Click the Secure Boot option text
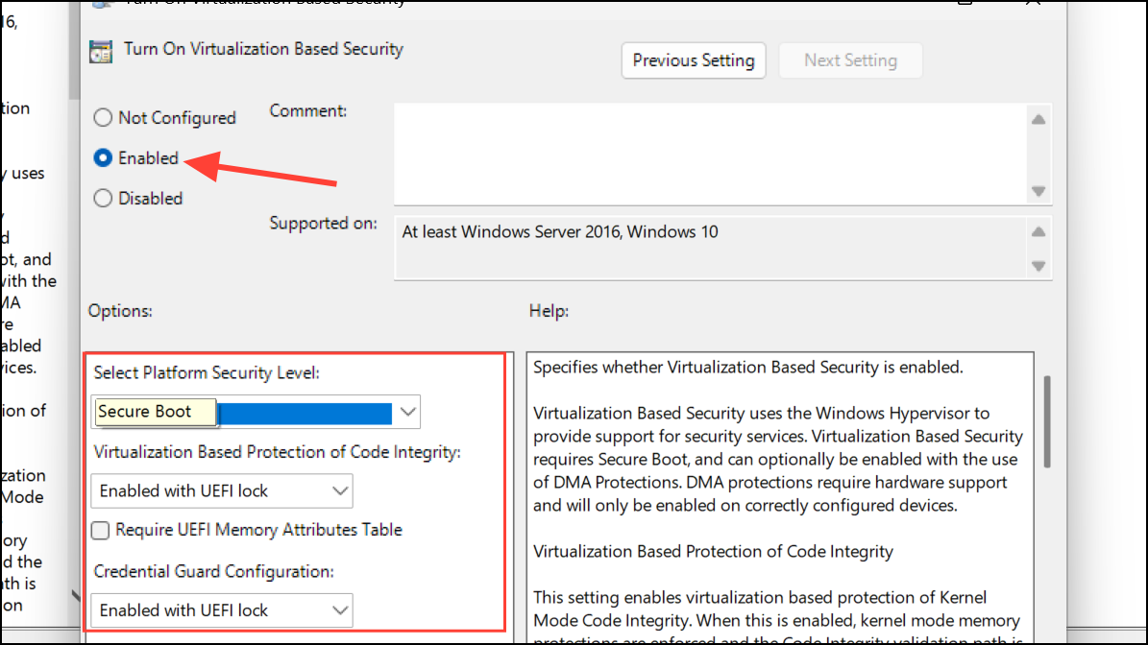The width and height of the screenshot is (1148, 645). pos(144,412)
